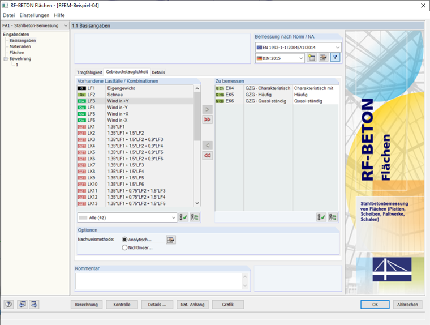Select EK5 GZG - Häufig row

tap(277, 95)
